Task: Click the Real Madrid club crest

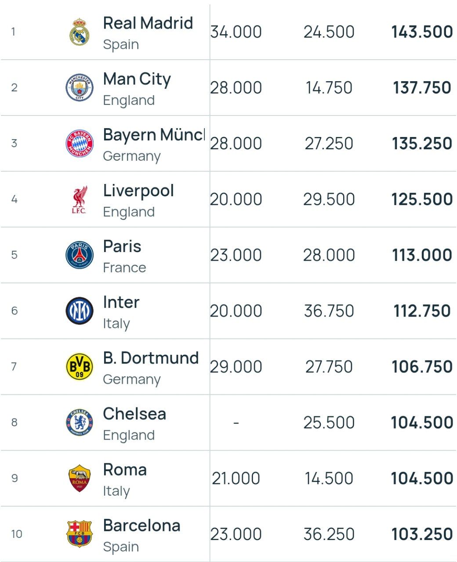Action: coord(80,32)
